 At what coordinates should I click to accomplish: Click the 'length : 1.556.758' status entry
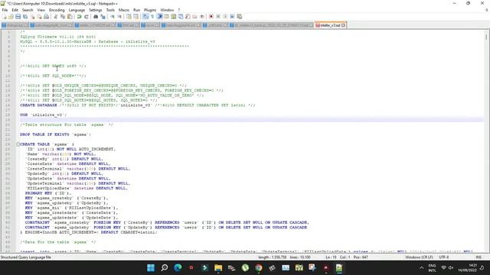(x=273, y=257)
